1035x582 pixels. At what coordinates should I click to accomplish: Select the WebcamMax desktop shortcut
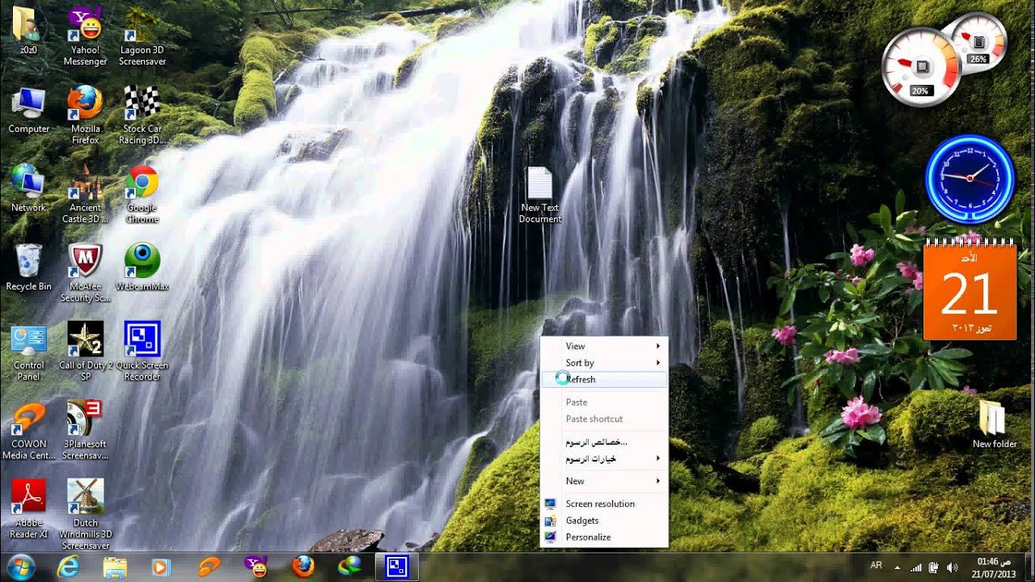pos(142,268)
